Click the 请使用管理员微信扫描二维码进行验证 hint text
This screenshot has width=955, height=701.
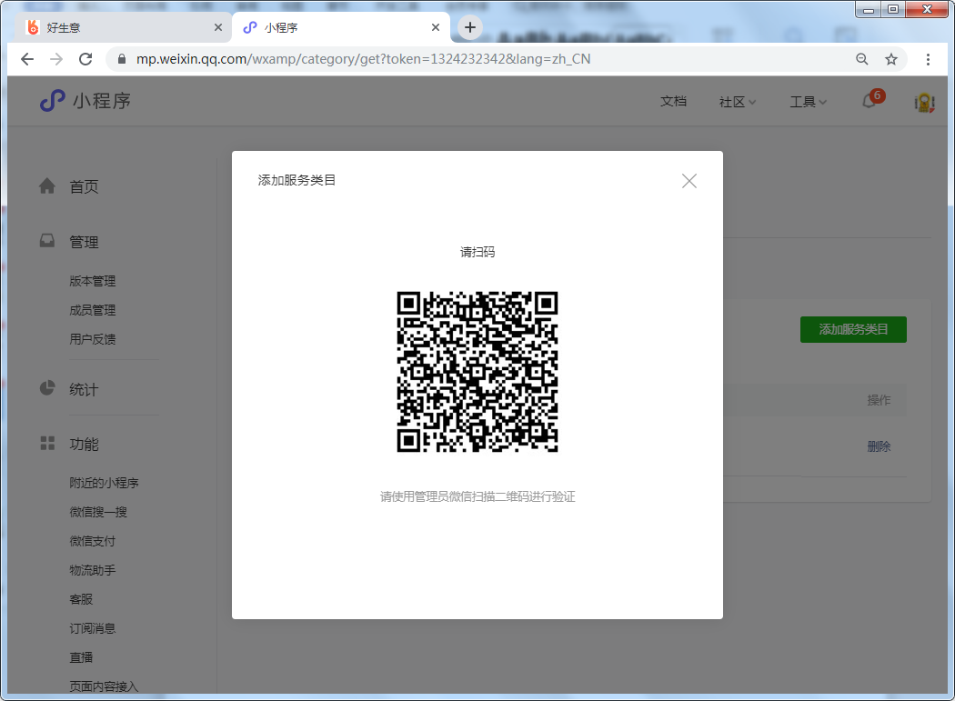[x=477, y=497]
